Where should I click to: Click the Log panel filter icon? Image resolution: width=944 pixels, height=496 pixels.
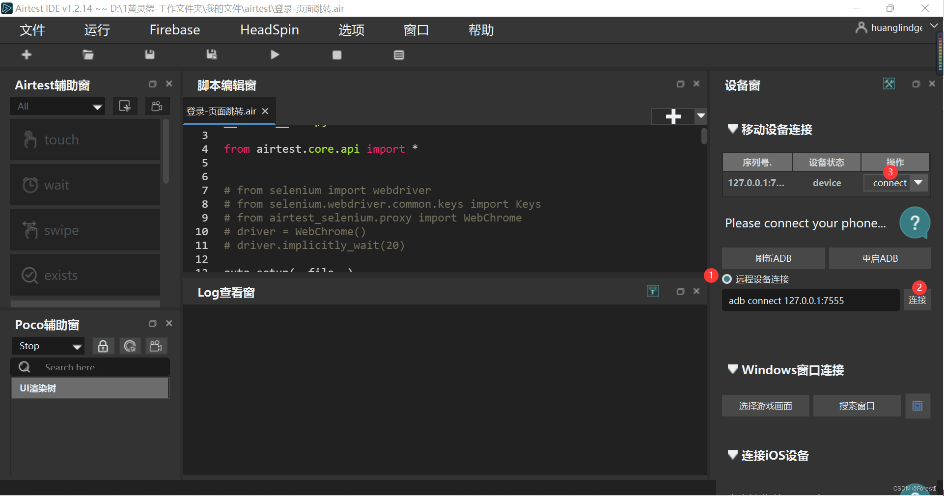[653, 291]
